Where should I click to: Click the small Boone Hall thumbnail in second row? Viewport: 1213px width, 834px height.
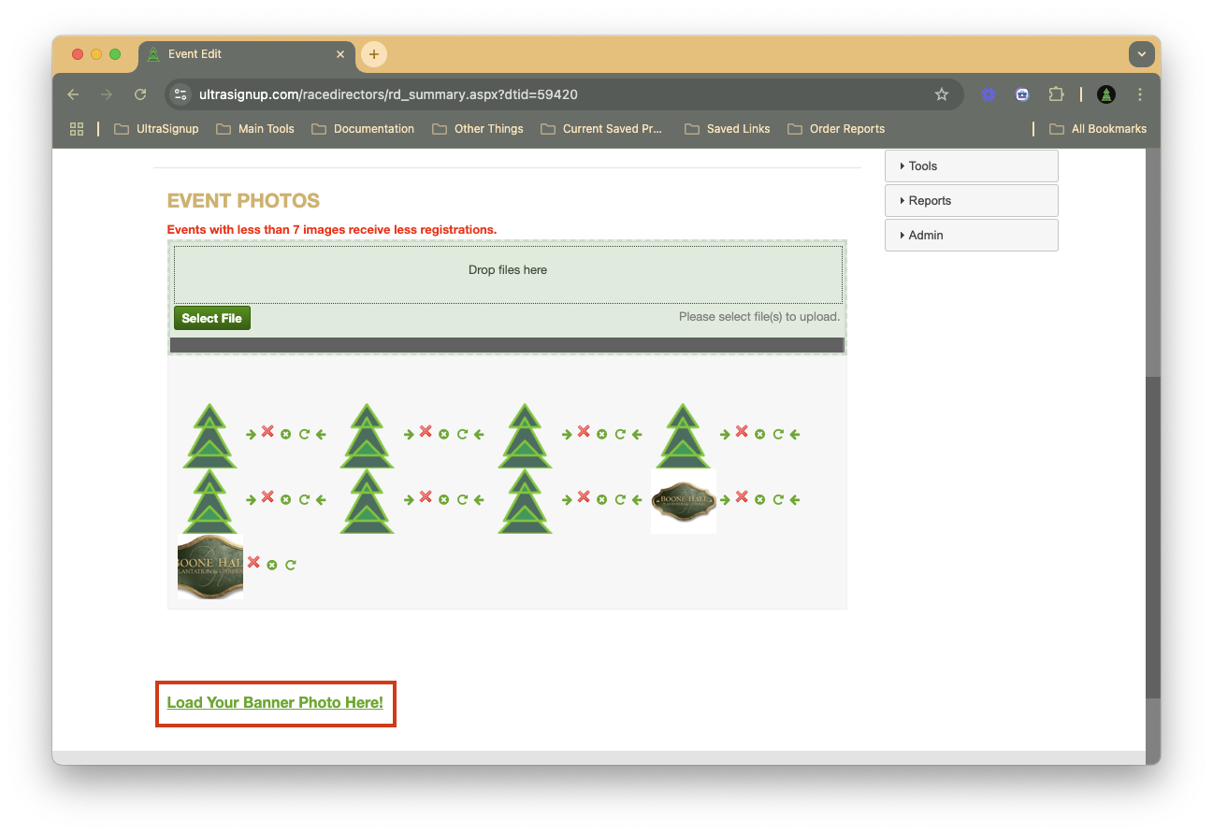(x=684, y=501)
